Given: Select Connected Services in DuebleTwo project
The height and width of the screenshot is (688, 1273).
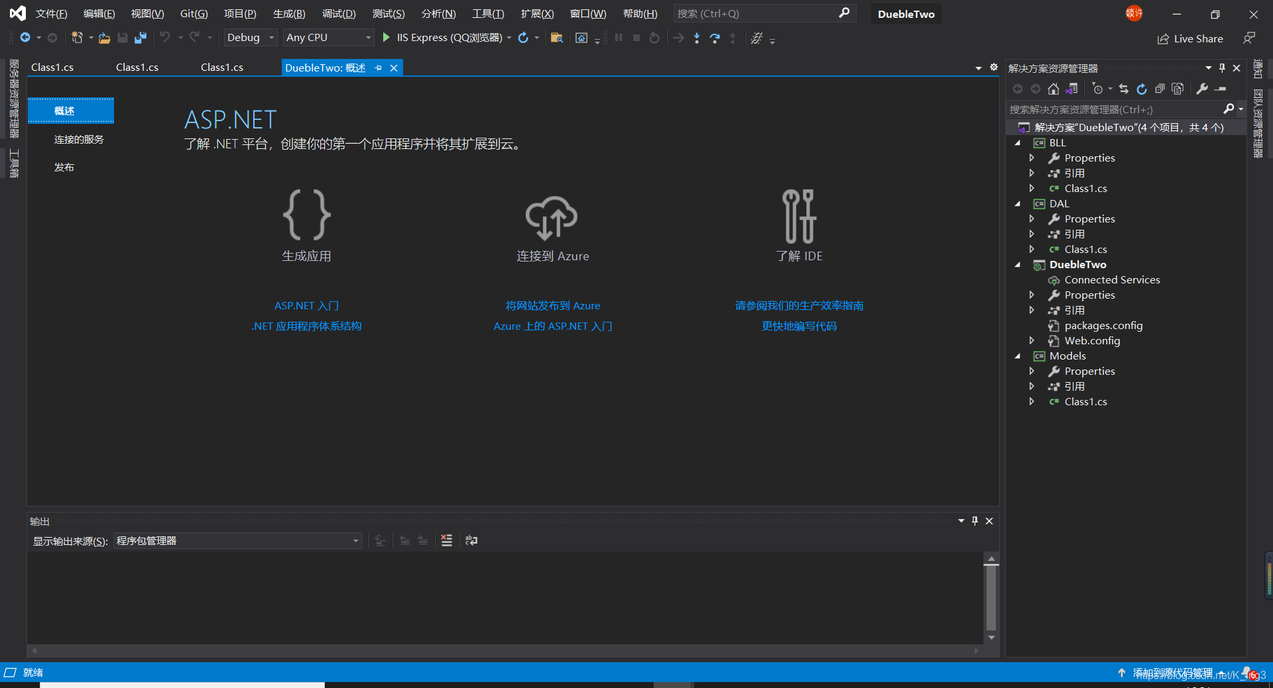Looking at the screenshot, I should (1112, 280).
